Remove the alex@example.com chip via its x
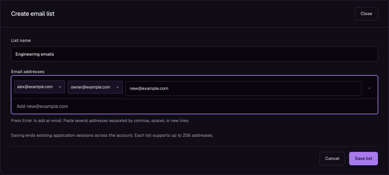 tap(60, 87)
